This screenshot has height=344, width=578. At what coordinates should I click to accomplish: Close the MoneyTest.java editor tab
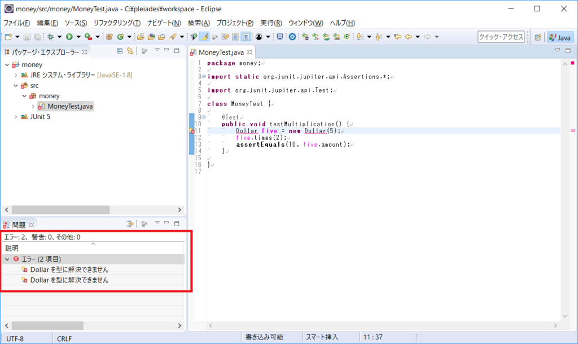249,52
